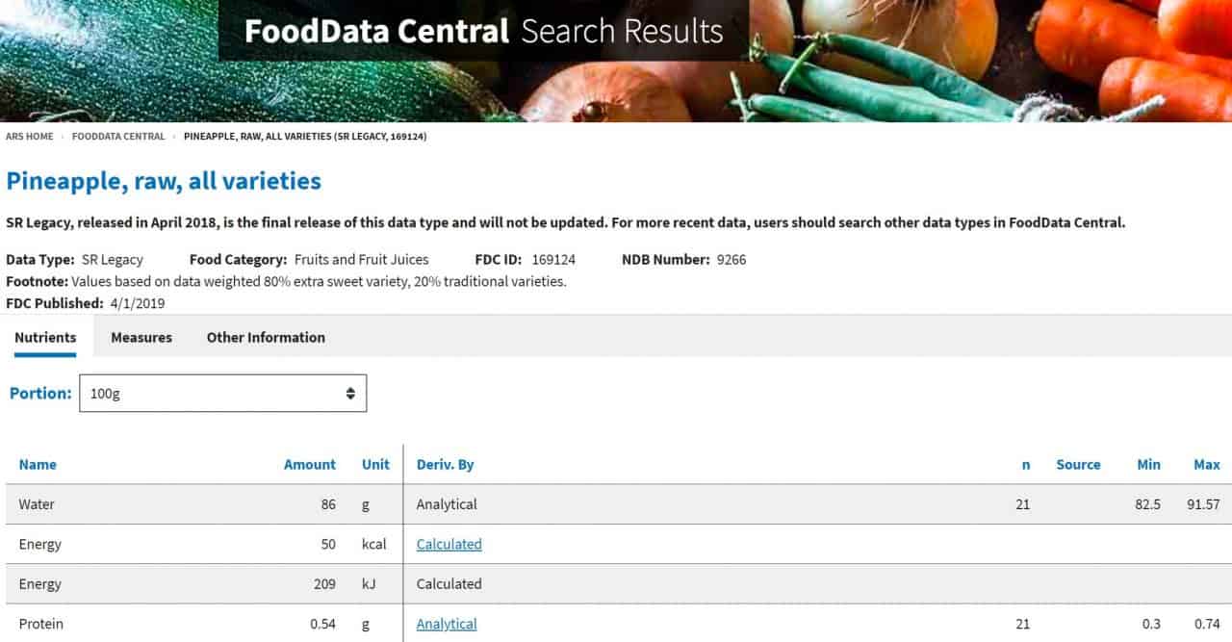Click the Pineapple SR Legacy breadcrumb item
1232x642 pixels.
click(305, 137)
